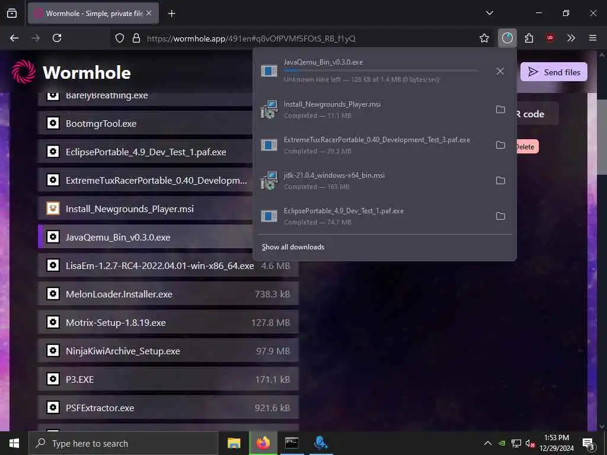The width and height of the screenshot is (607, 455).
Task: Show EclipsePortable download in folder
Action: pyautogui.click(x=500, y=216)
